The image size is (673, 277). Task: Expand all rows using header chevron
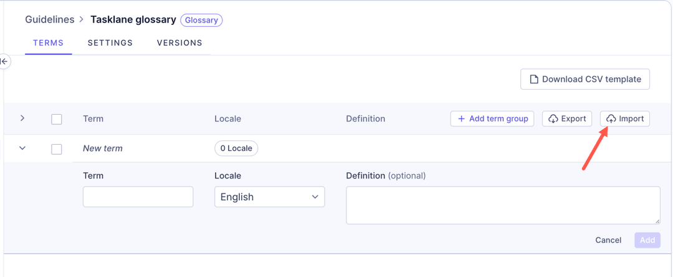(x=23, y=119)
